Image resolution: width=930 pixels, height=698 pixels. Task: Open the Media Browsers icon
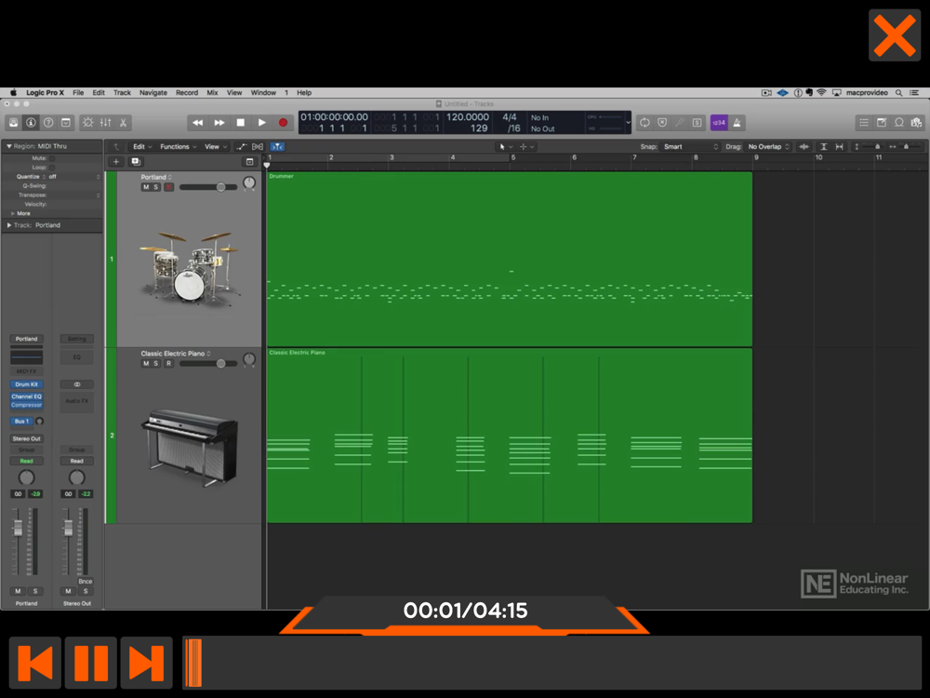pos(916,123)
